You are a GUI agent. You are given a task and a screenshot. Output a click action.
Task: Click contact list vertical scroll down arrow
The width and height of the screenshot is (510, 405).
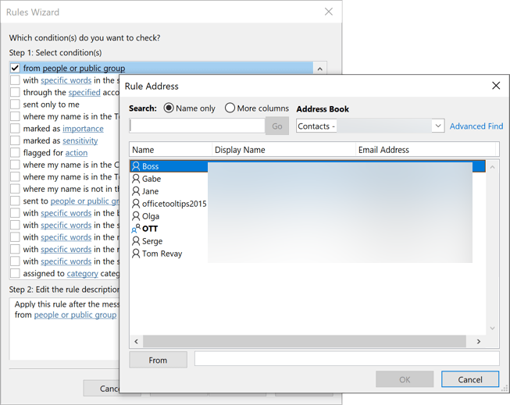[493, 329]
